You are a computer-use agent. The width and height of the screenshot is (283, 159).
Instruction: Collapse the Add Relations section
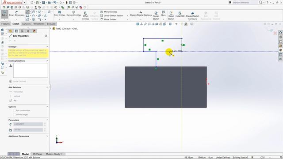47,87
